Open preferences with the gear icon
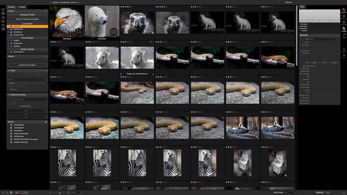This screenshot has height=195, width=347. point(11,192)
